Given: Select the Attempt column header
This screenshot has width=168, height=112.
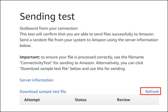Looking at the screenshot, I should click(x=32, y=100).
